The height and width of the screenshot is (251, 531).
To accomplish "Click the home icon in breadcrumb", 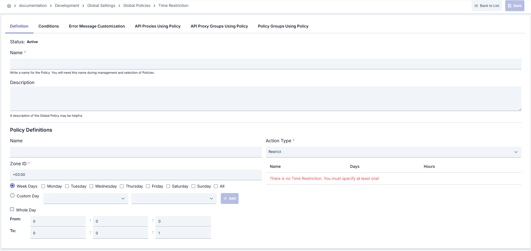I will coord(9,6).
